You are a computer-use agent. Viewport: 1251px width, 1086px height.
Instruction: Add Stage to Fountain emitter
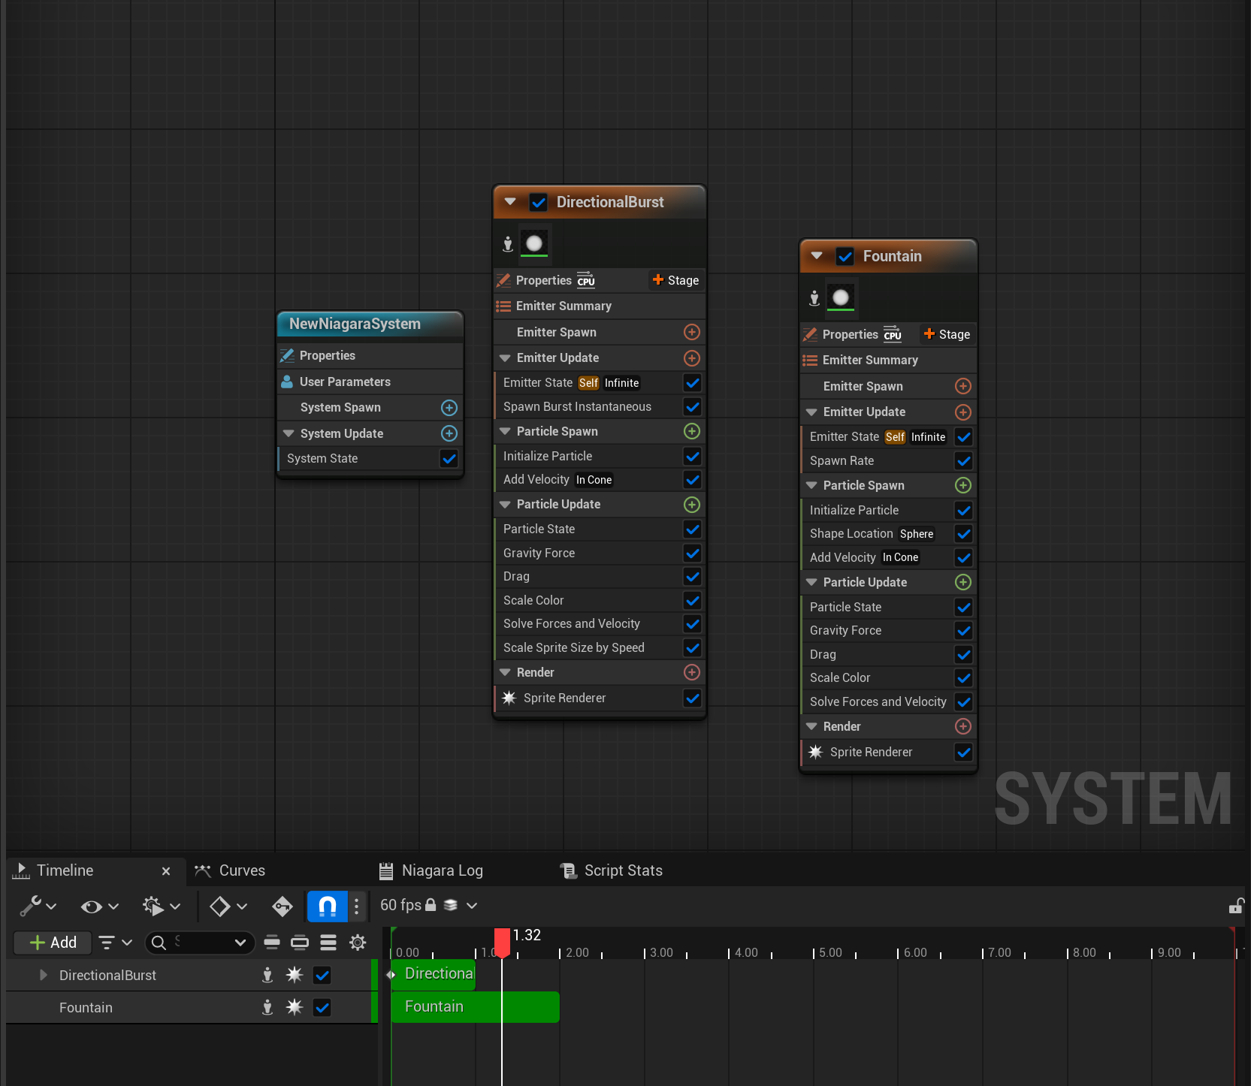pos(947,334)
